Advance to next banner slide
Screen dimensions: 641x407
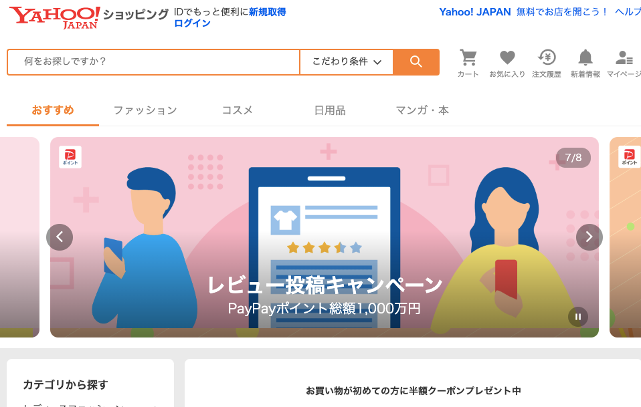[589, 237]
